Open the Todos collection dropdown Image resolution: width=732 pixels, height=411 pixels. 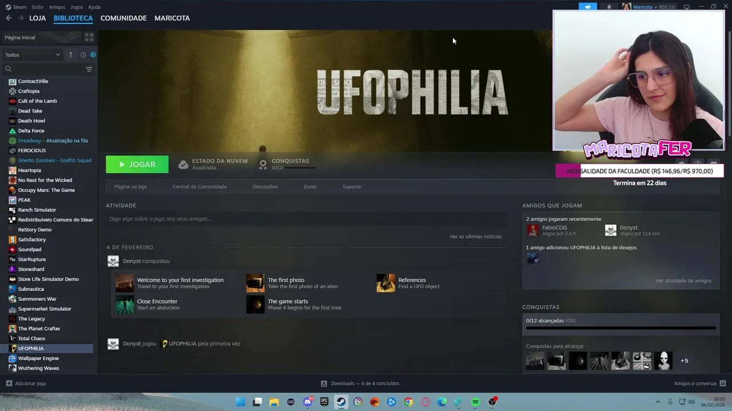[x=33, y=55]
